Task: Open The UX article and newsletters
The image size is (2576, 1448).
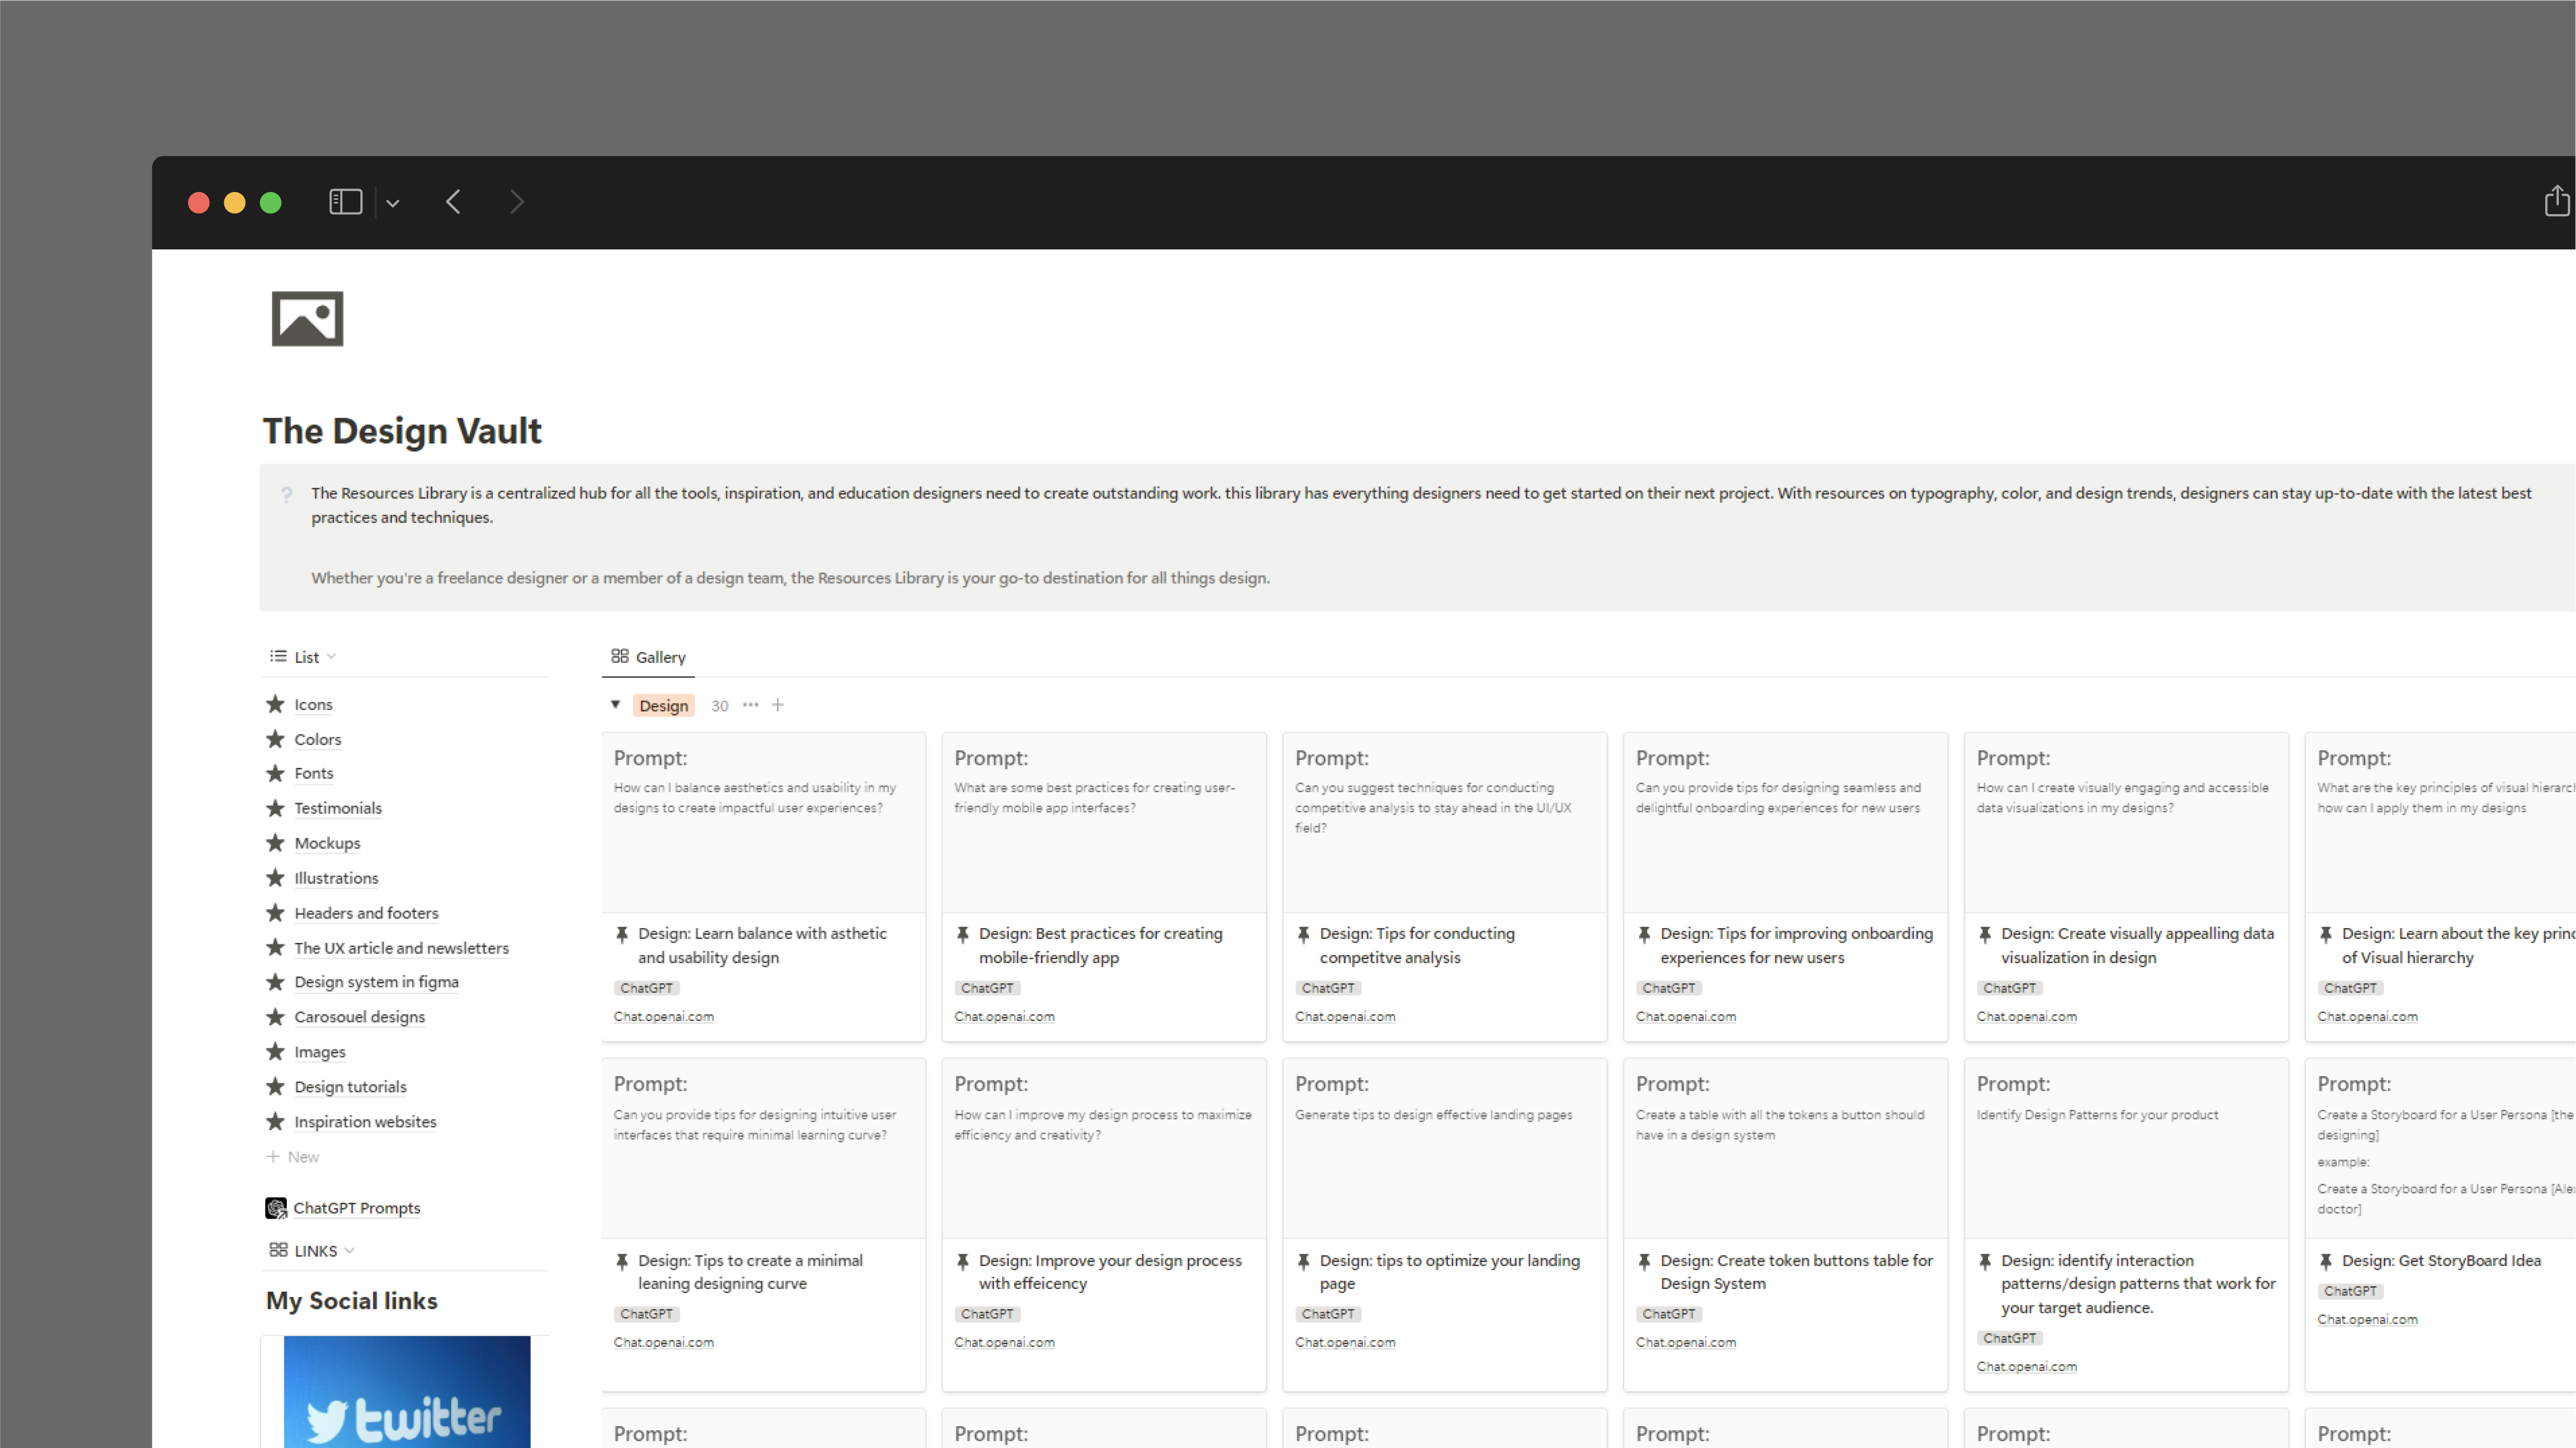Action: (401, 948)
